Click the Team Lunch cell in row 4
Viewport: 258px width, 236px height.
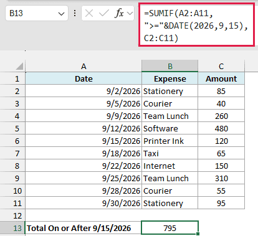pos(170,116)
